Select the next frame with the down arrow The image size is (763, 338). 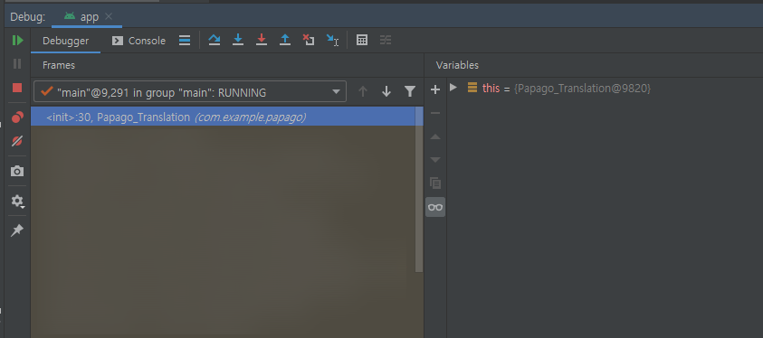point(386,91)
